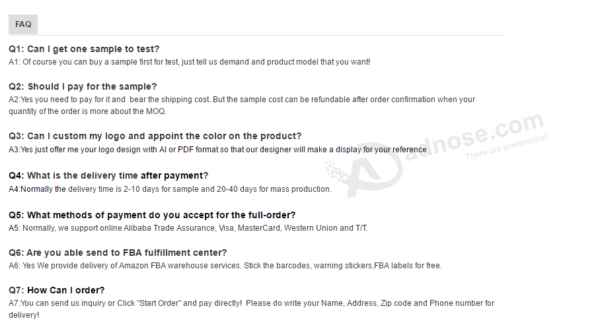Click answer A4 about 2-10 days delivery
The image size is (598, 327).
point(170,189)
